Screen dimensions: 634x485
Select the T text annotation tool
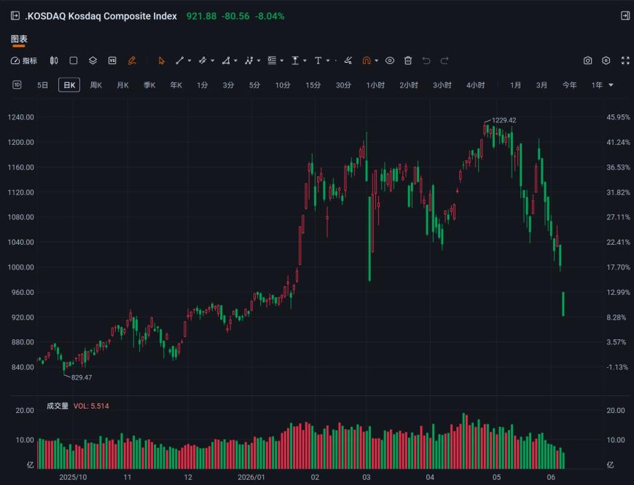(318, 60)
